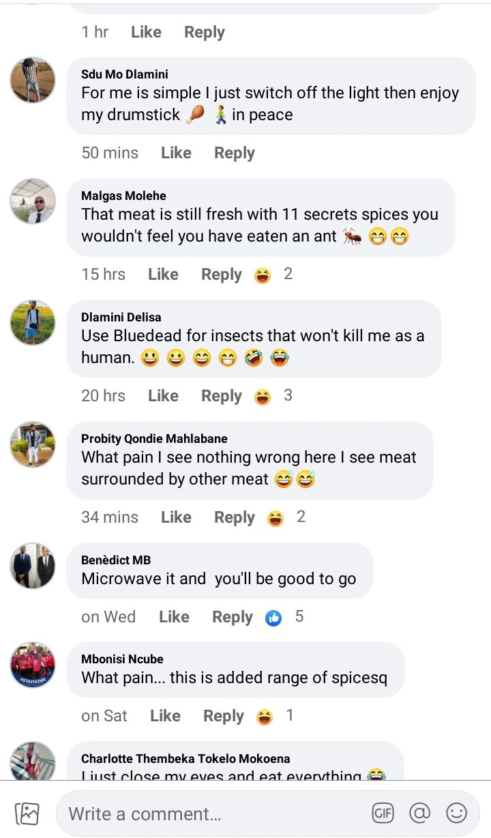491x838 pixels.
Task: Tap the GIF icon in comment bar
Action: click(x=383, y=813)
